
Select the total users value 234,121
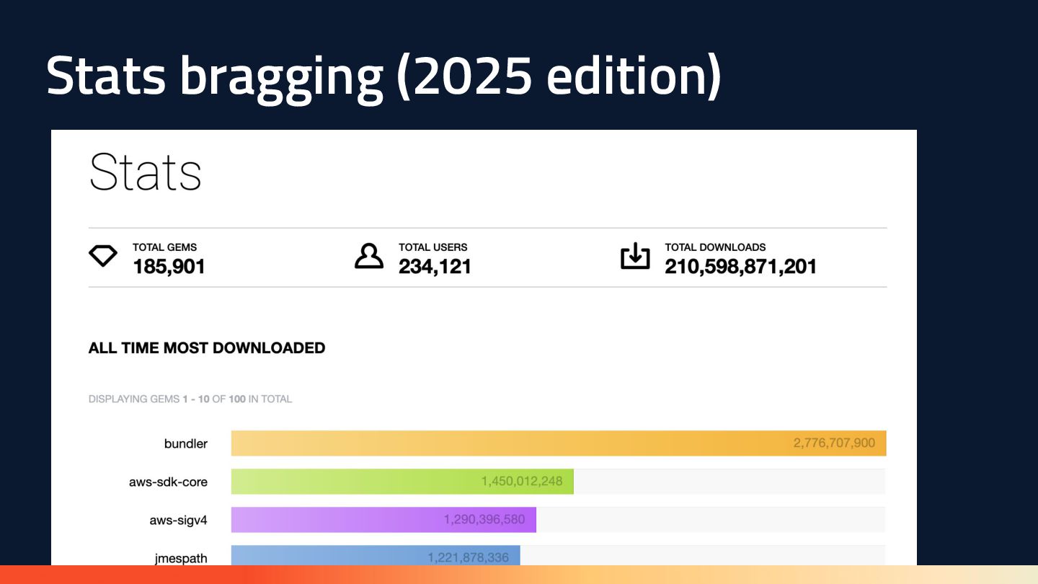[x=435, y=267]
